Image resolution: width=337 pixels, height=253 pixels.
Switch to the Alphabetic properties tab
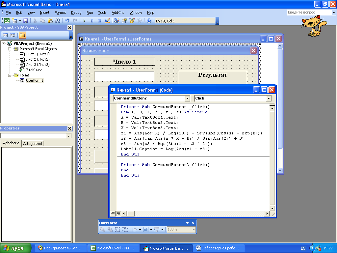pos(11,143)
